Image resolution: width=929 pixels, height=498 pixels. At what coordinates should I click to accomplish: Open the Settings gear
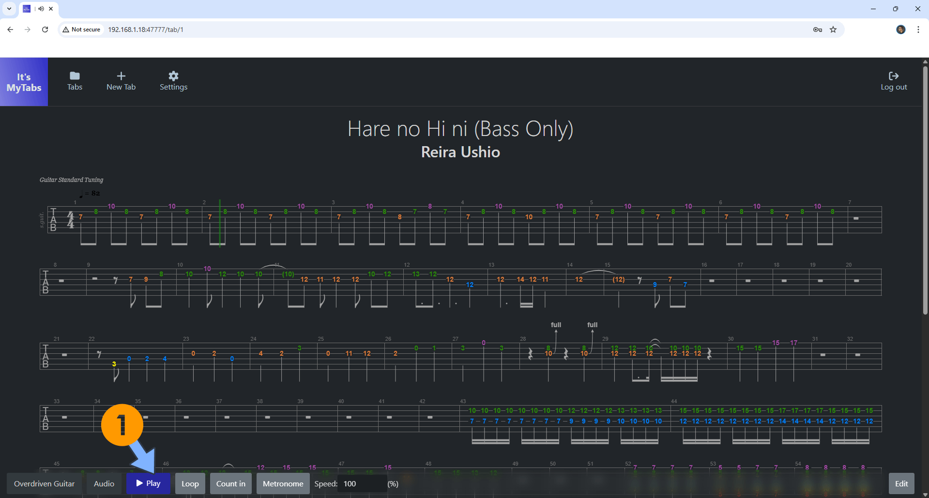pos(173,80)
